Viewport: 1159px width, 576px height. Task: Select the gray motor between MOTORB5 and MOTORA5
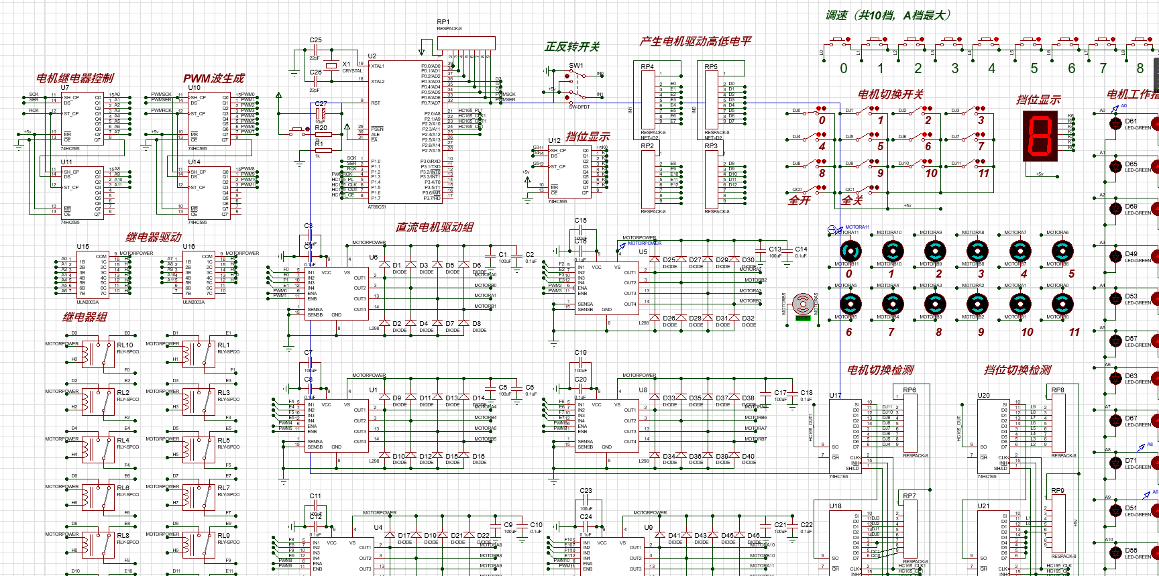point(802,304)
